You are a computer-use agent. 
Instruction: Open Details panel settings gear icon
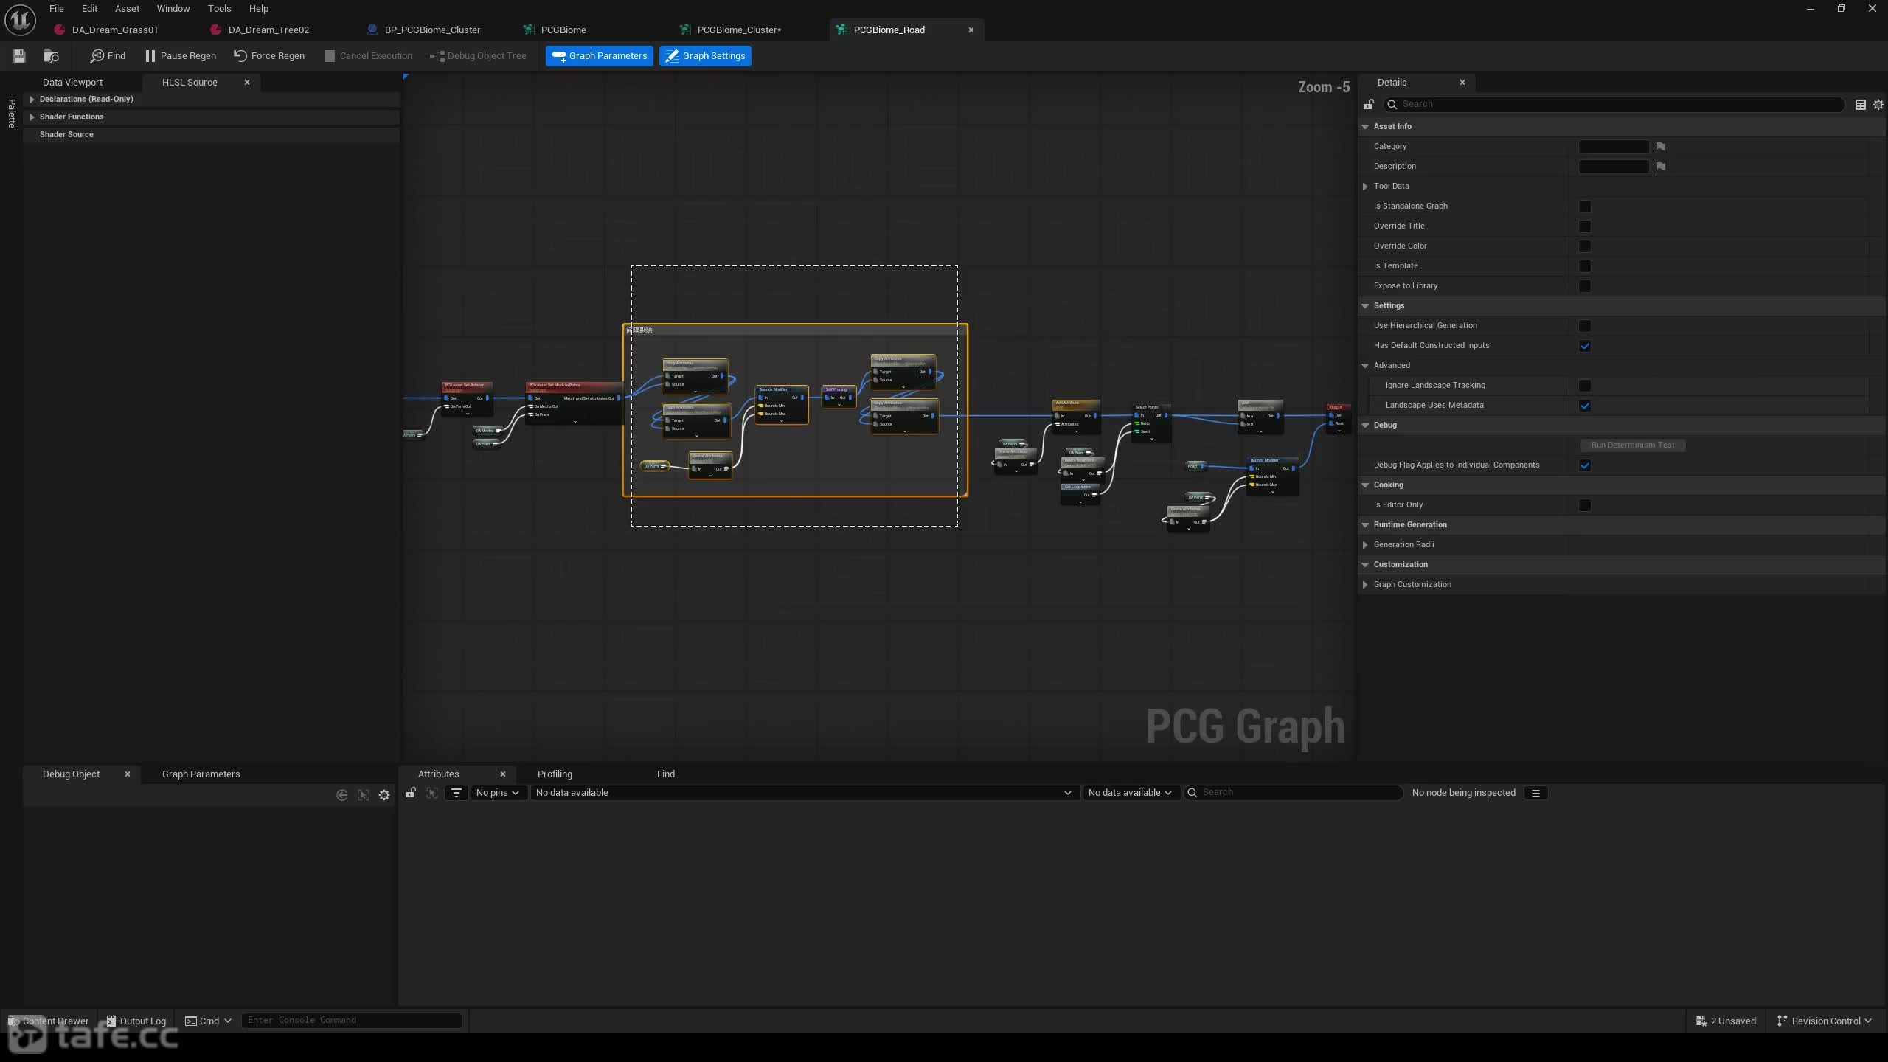pos(1878,105)
